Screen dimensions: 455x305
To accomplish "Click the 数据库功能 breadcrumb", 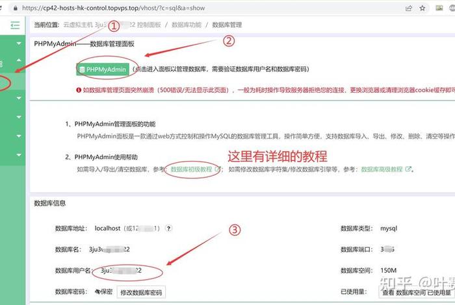I will pyautogui.click(x=187, y=25).
